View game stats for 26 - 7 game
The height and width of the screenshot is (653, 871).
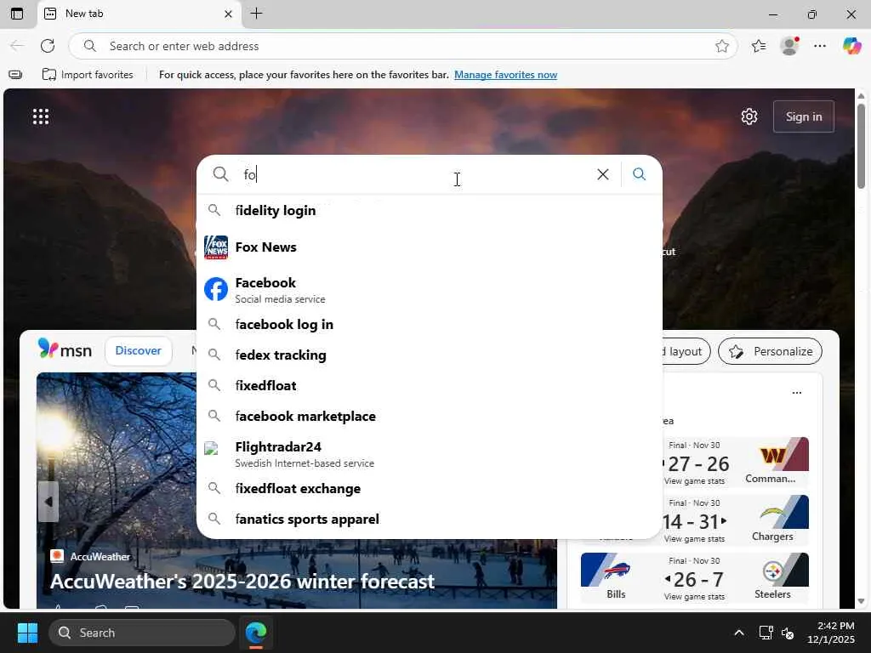(x=694, y=596)
